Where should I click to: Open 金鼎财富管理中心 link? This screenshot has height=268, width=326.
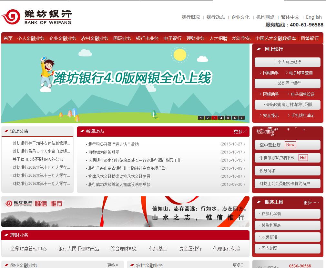click(x=28, y=249)
